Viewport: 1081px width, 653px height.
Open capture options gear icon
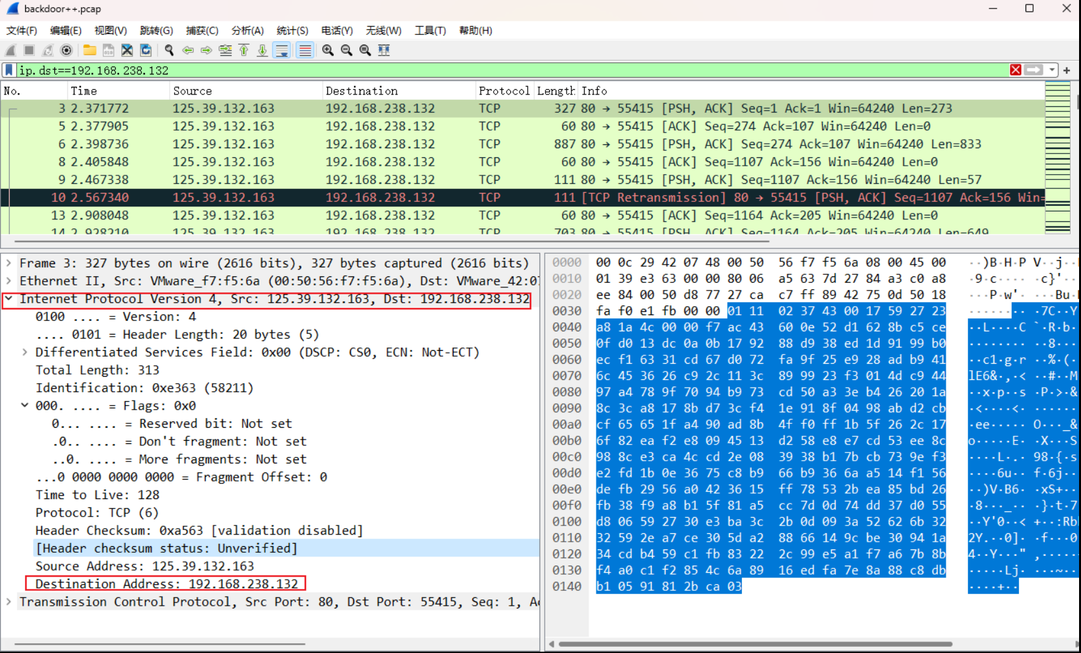click(x=66, y=50)
